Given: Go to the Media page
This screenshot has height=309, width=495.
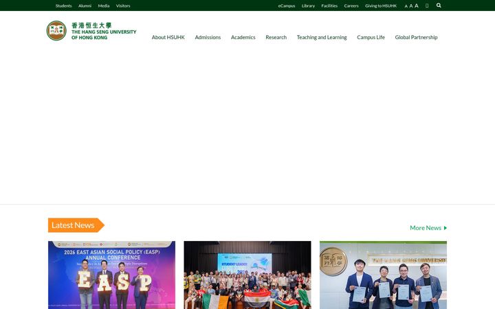Looking at the screenshot, I should 104,5.
